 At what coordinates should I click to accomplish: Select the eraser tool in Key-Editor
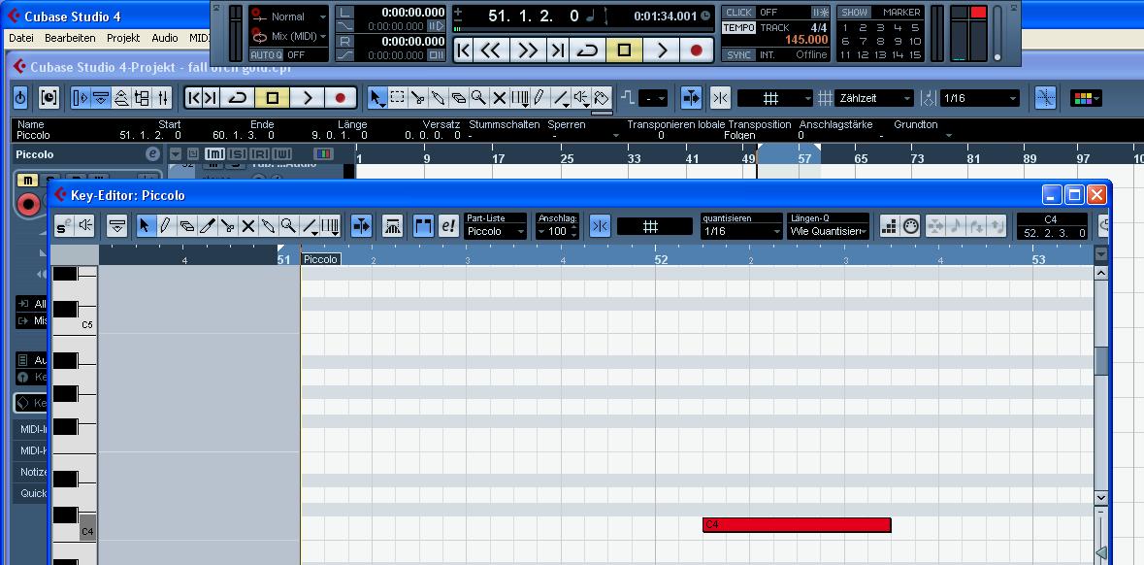coord(186,226)
